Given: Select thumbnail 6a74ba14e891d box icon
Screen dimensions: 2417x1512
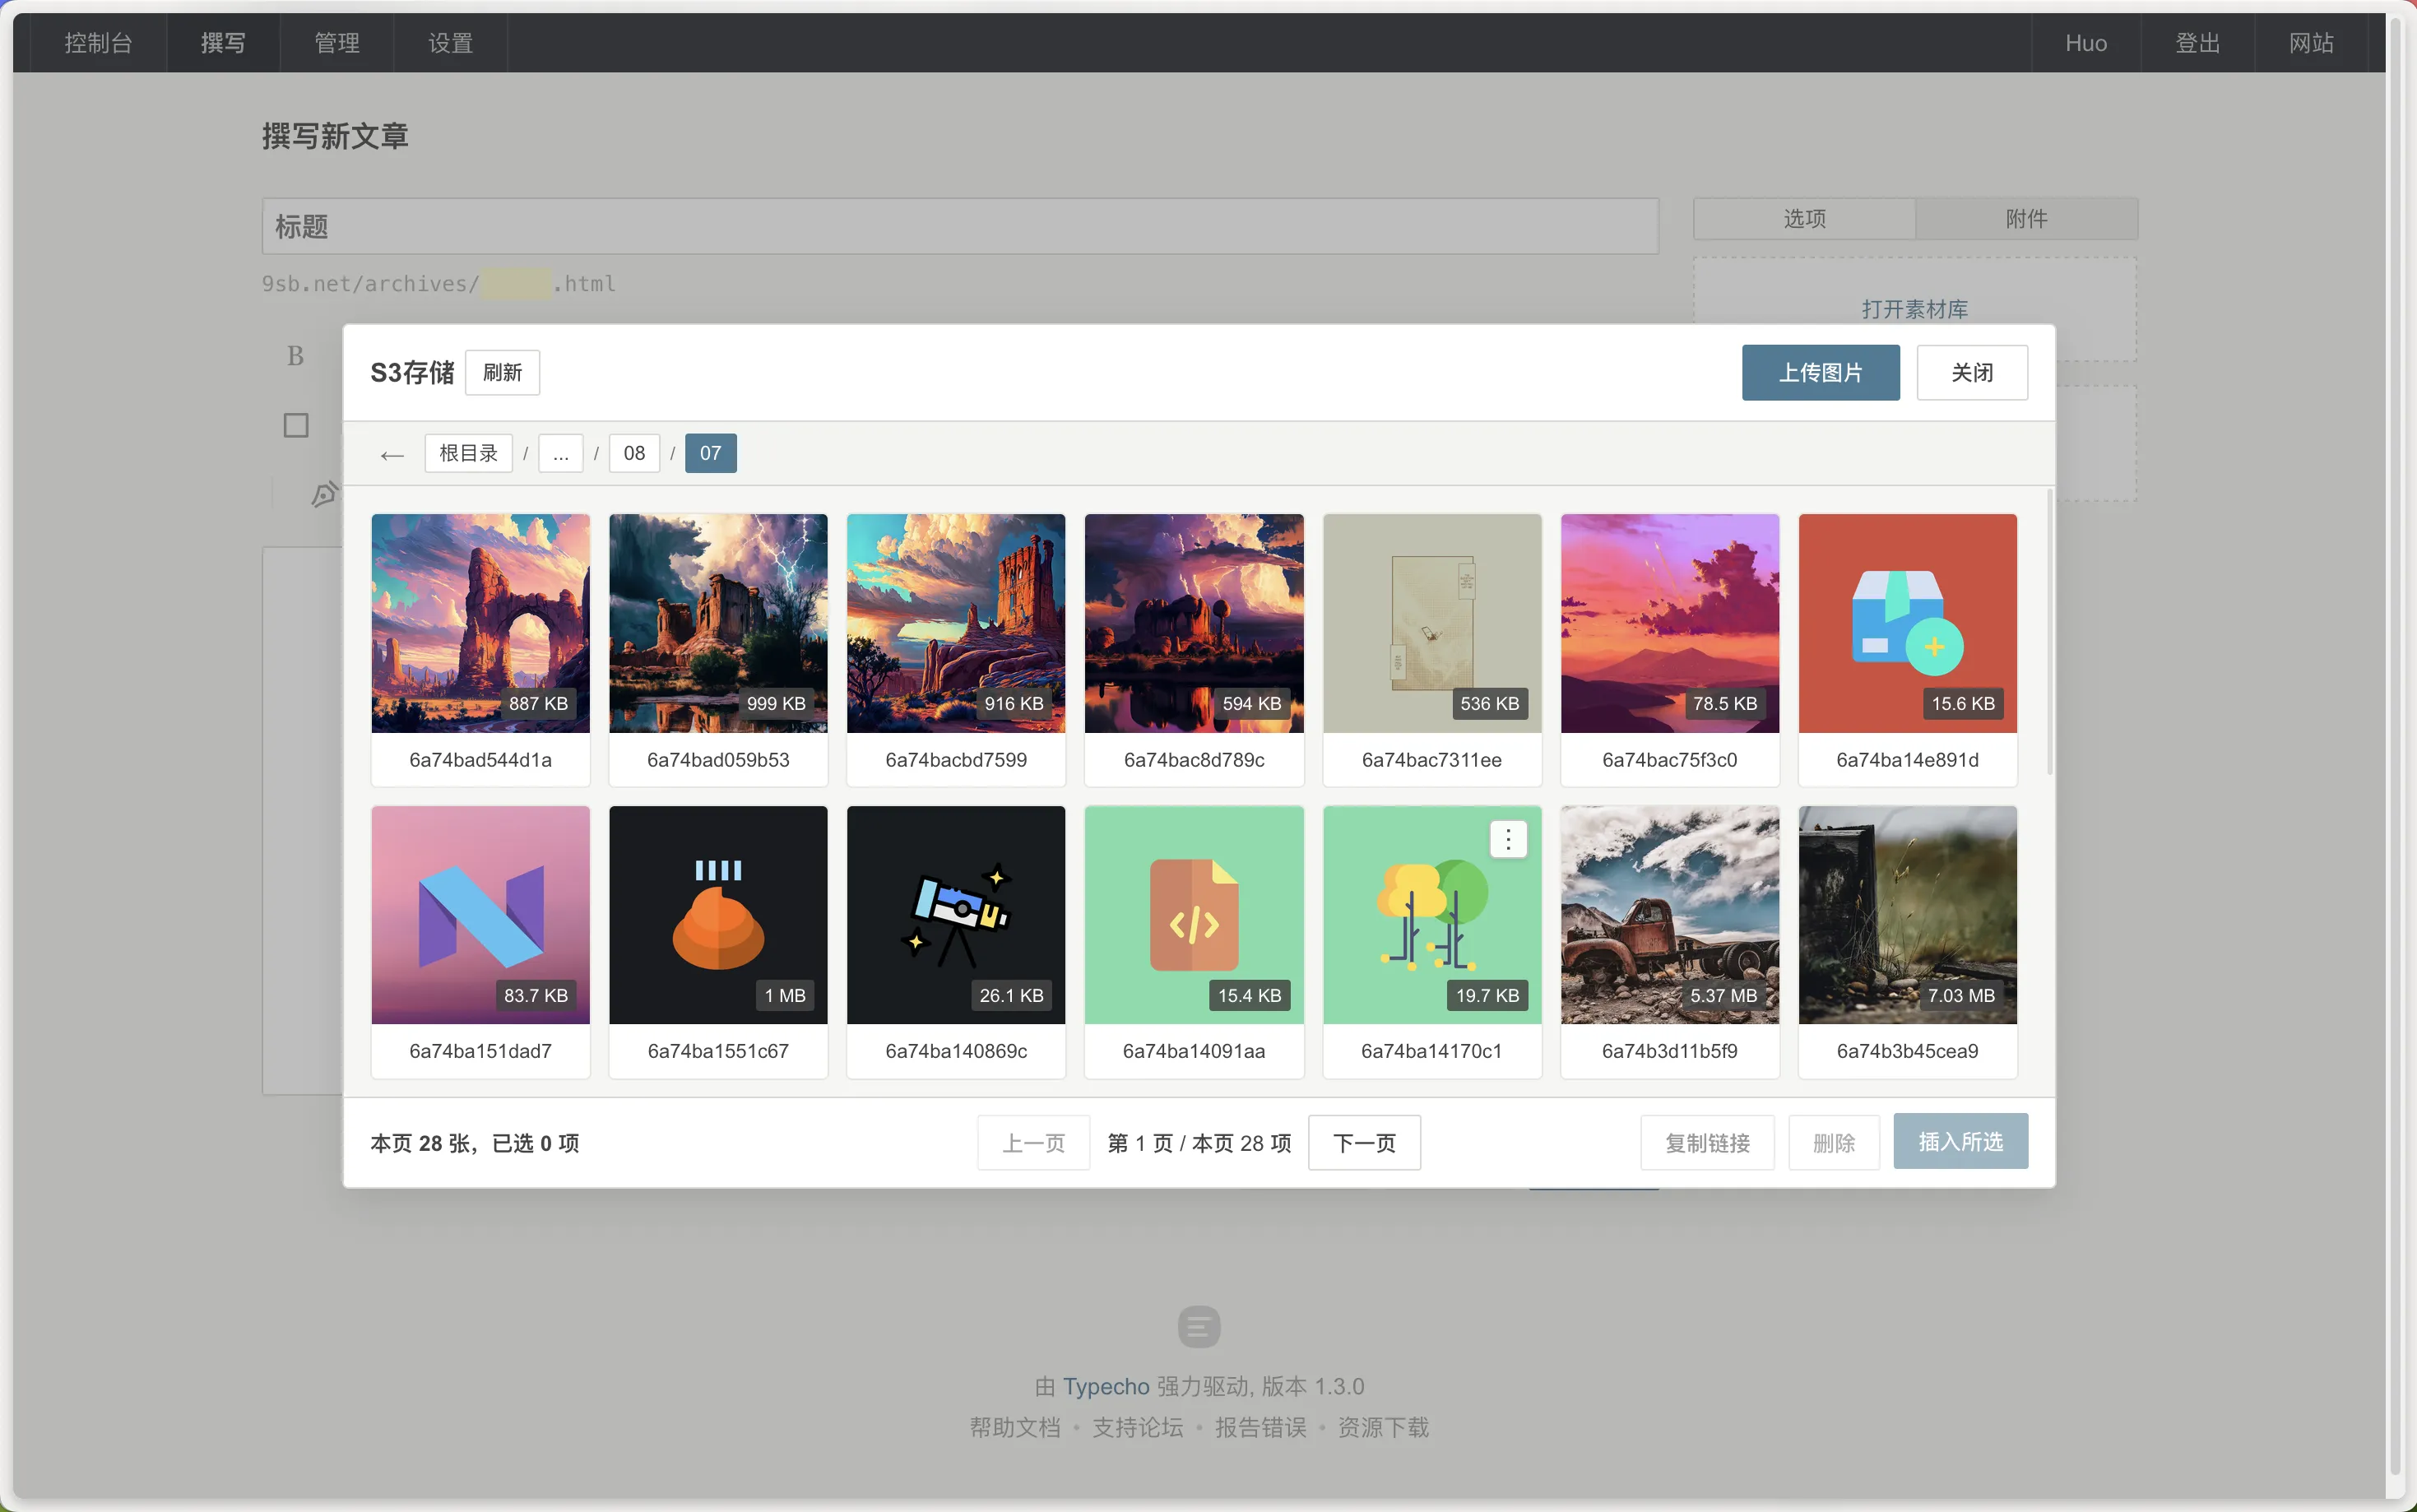Looking at the screenshot, I should click(x=1907, y=623).
